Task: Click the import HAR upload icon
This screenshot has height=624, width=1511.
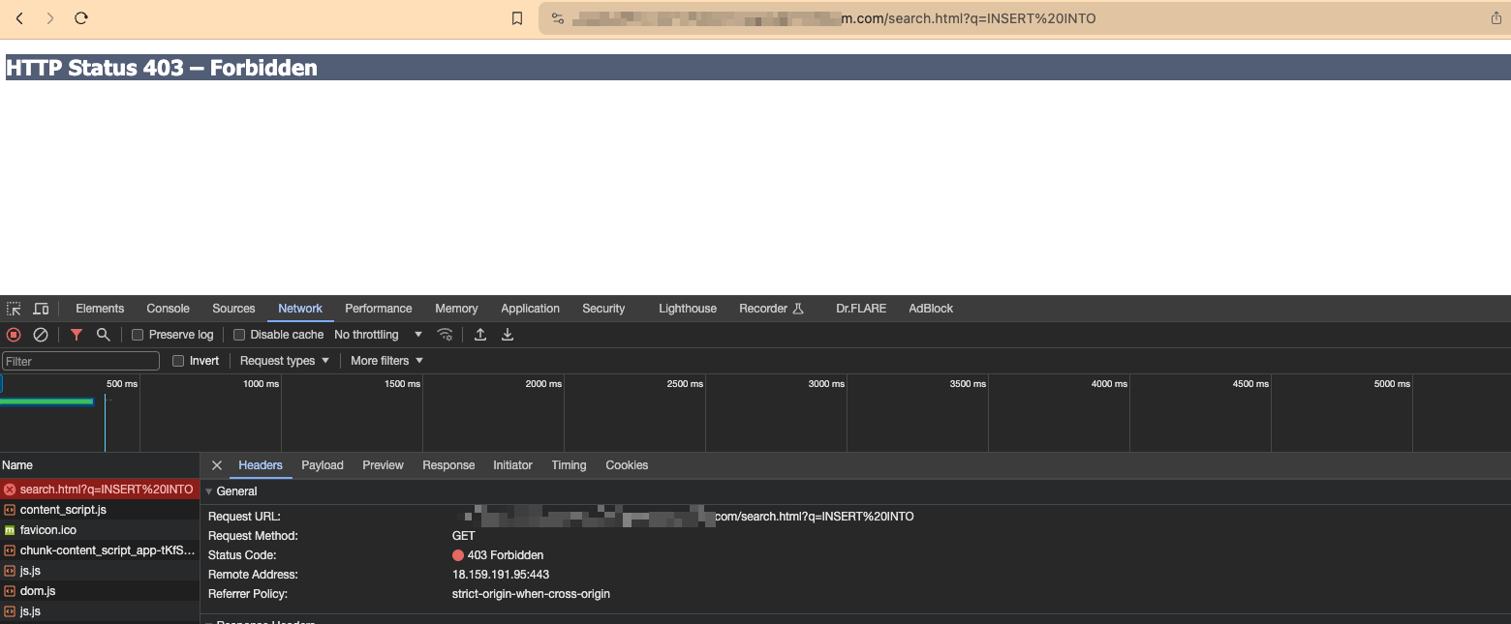Action: tap(480, 335)
